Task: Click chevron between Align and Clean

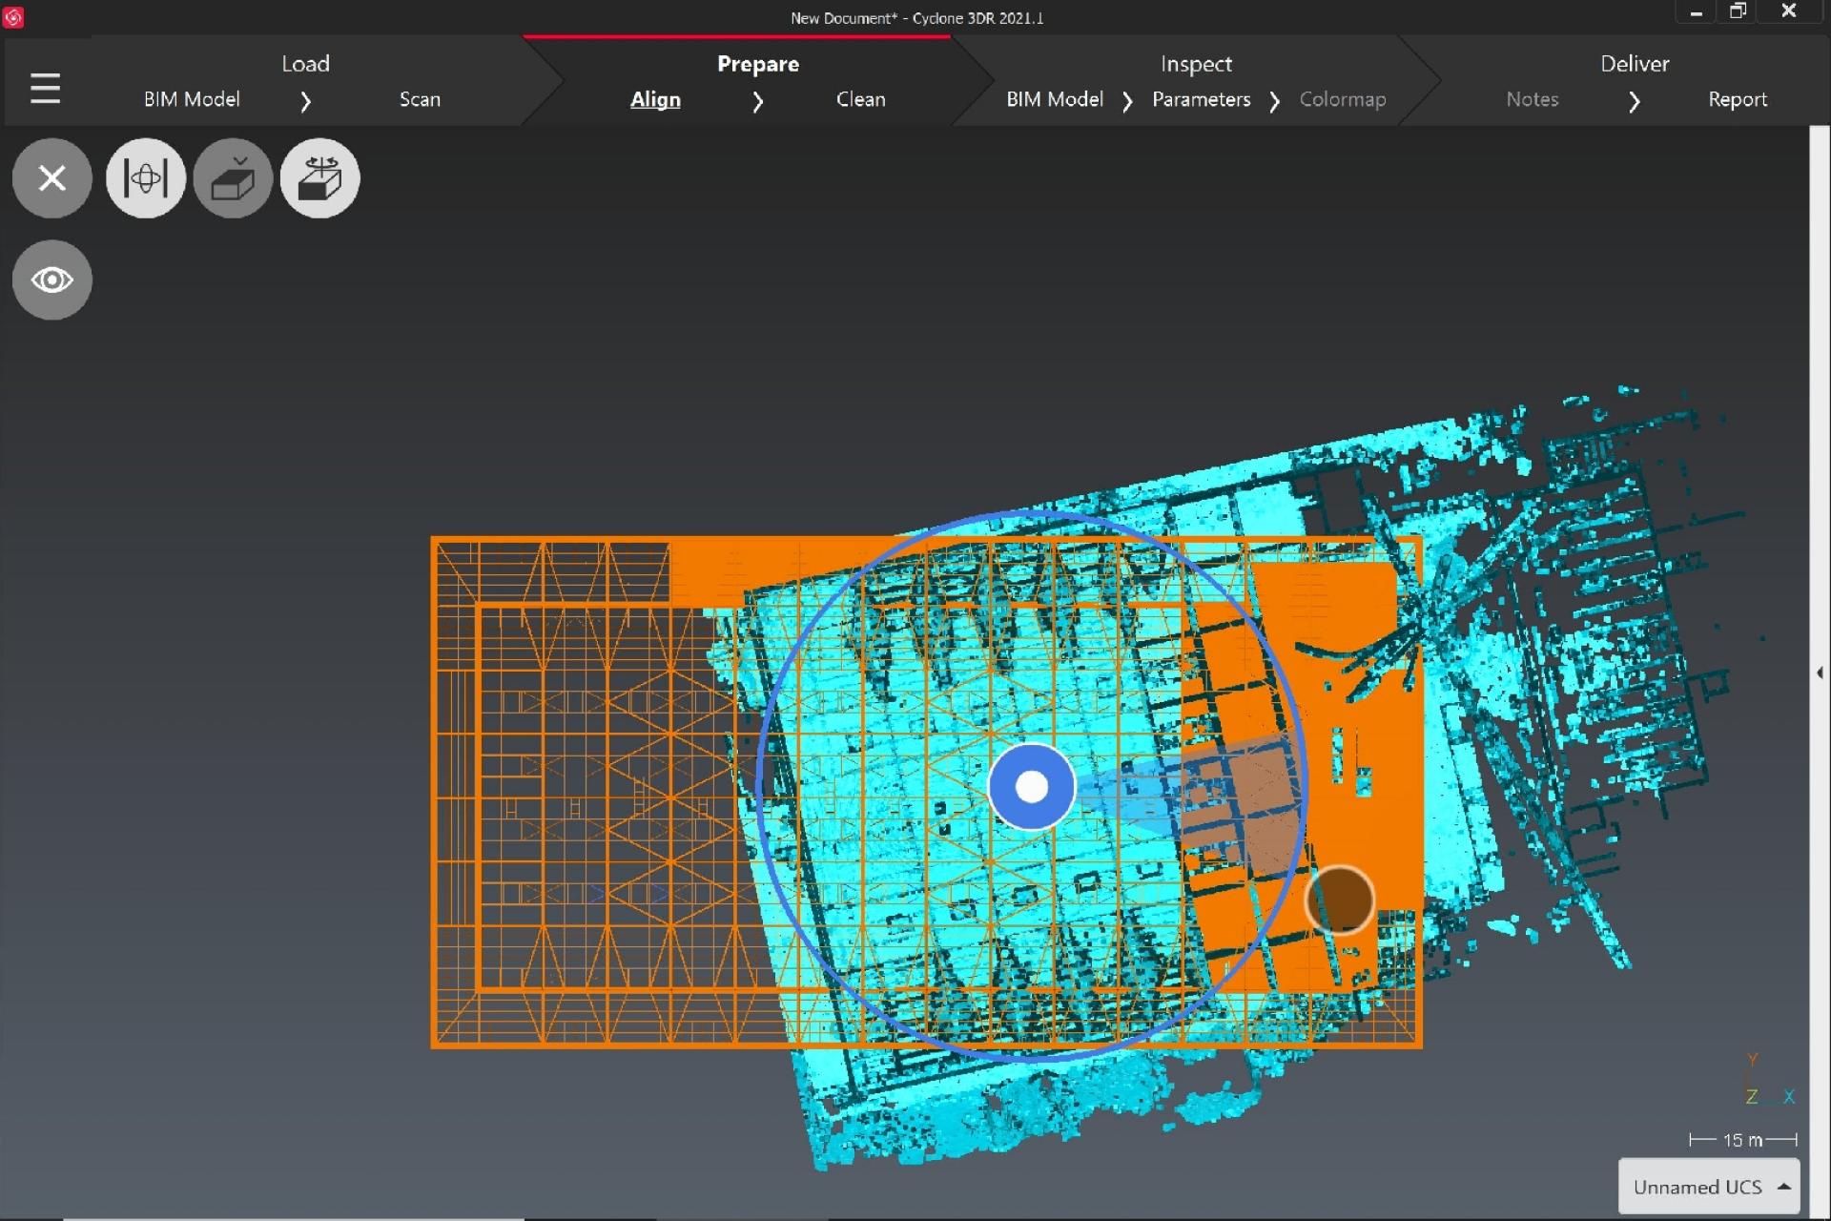Action: click(757, 101)
